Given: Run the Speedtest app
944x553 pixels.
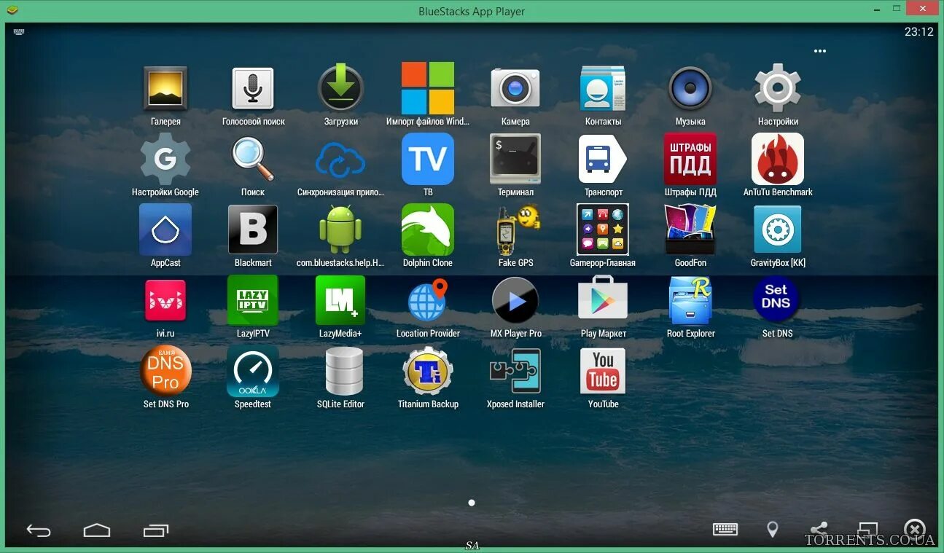Looking at the screenshot, I should pyautogui.click(x=253, y=370).
